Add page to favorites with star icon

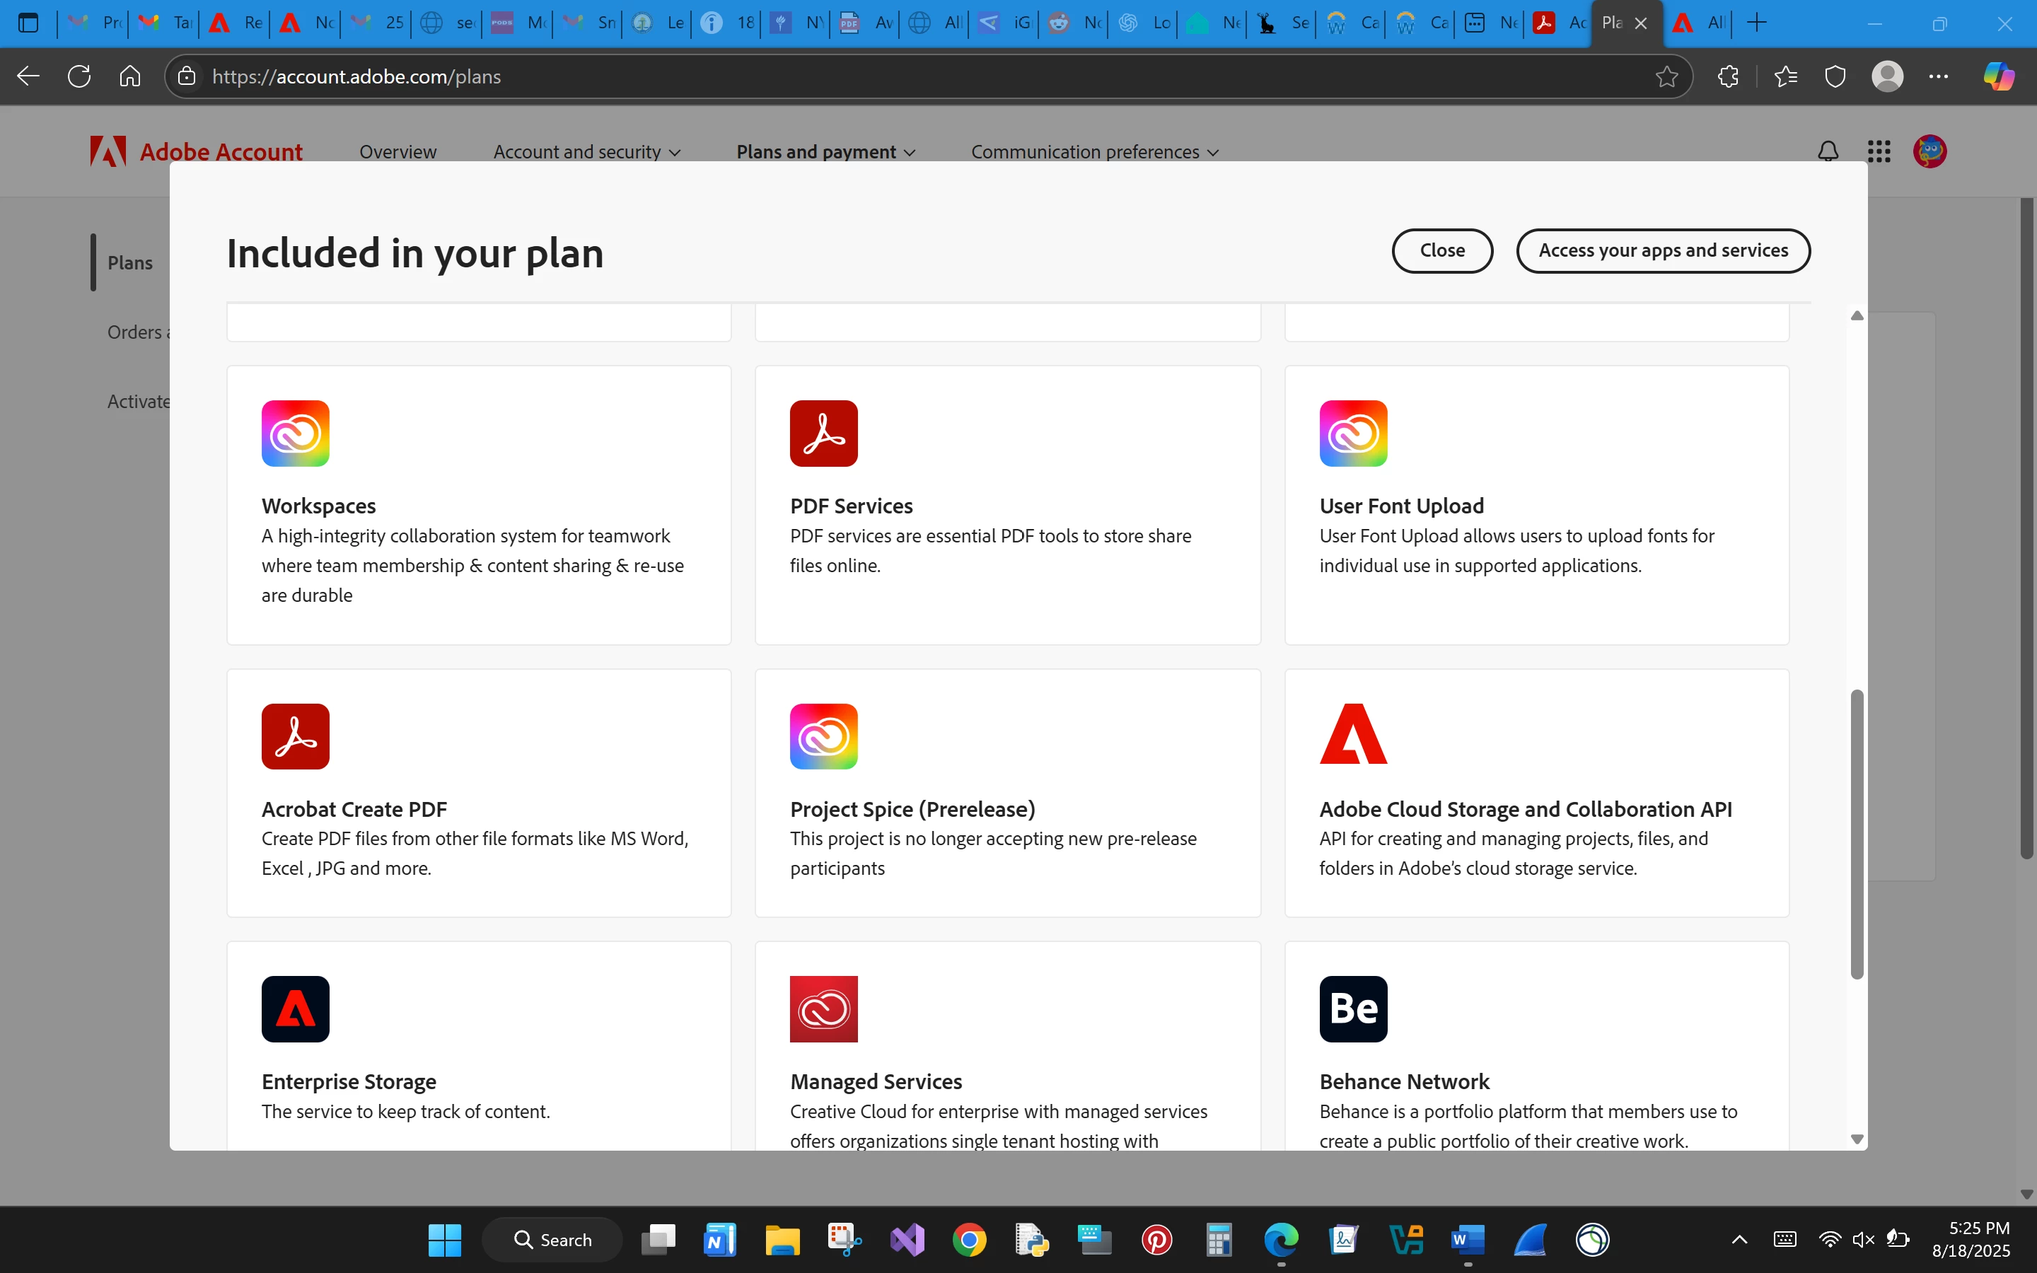tap(1666, 76)
